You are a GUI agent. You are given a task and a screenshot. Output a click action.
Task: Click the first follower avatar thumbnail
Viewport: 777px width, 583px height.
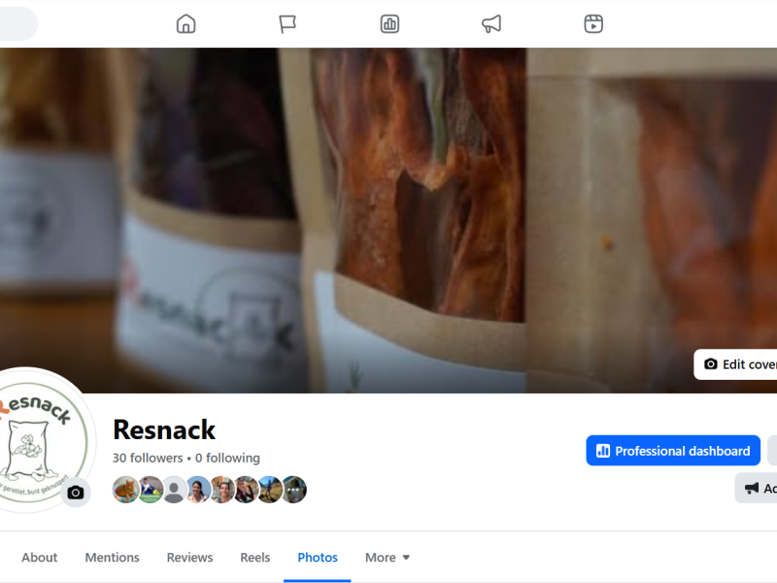125,491
